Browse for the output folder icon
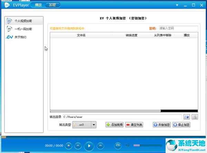Image resolution: width=207 pixels, height=153 pixels. click(187, 117)
